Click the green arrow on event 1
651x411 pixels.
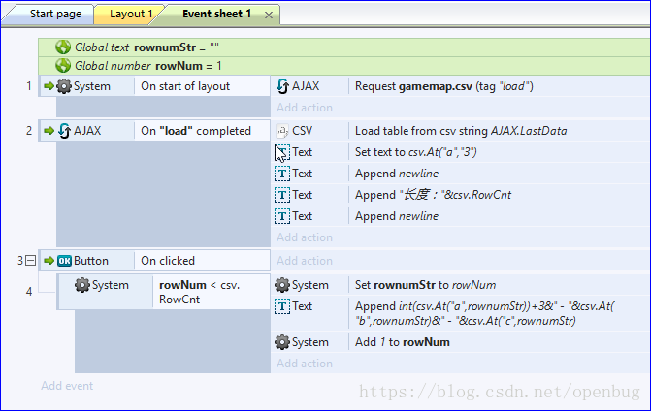pos(49,86)
